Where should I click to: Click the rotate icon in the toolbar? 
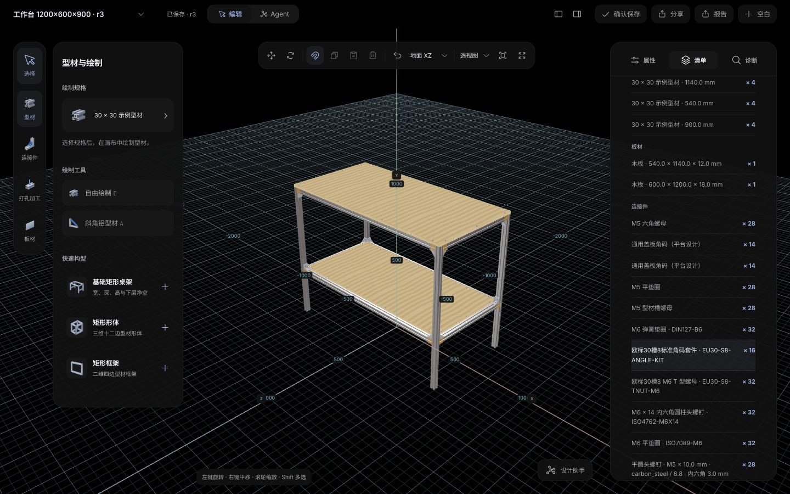point(290,55)
